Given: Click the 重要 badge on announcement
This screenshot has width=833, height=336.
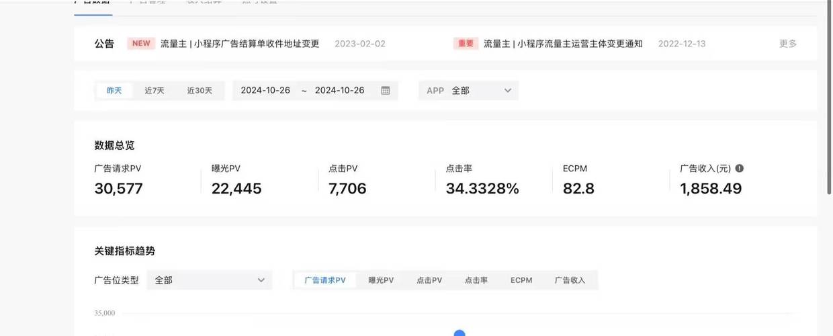Looking at the screenshot, I should (x=466, y=44).
